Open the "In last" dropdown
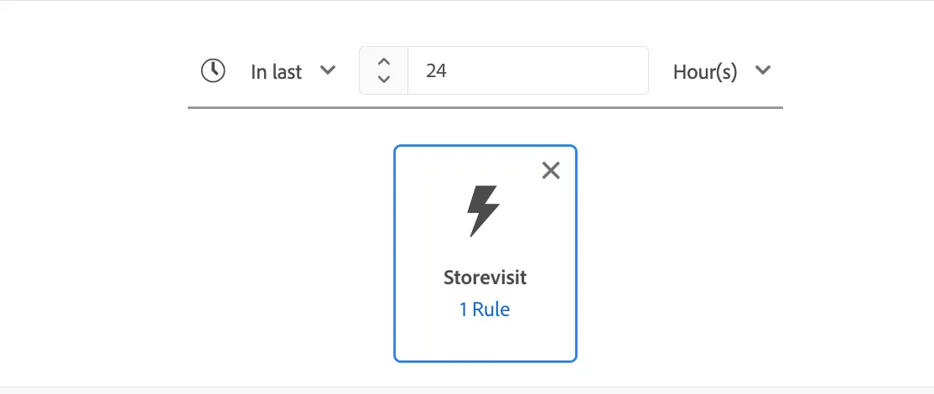This screenshot has height=394, width=934. 293,71
